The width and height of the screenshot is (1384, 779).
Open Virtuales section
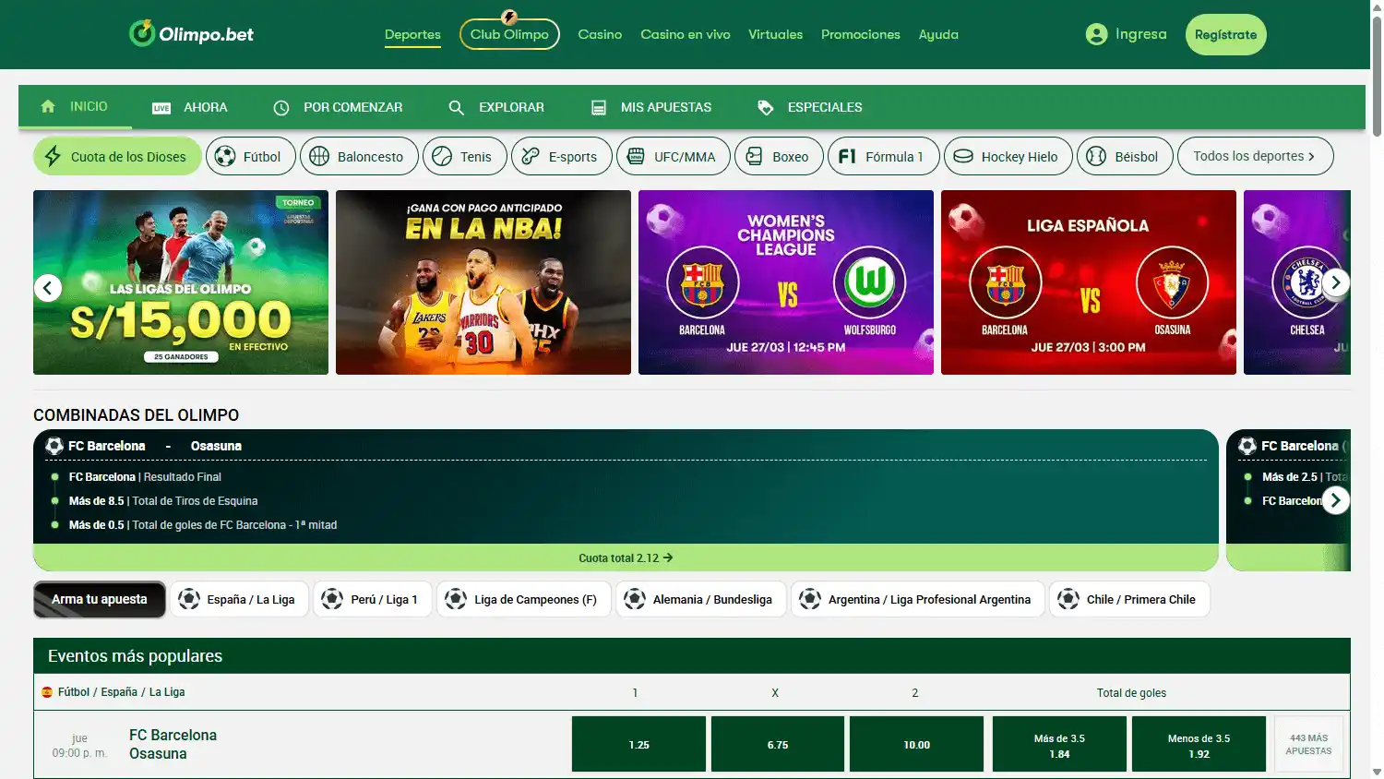coord(775,34)
